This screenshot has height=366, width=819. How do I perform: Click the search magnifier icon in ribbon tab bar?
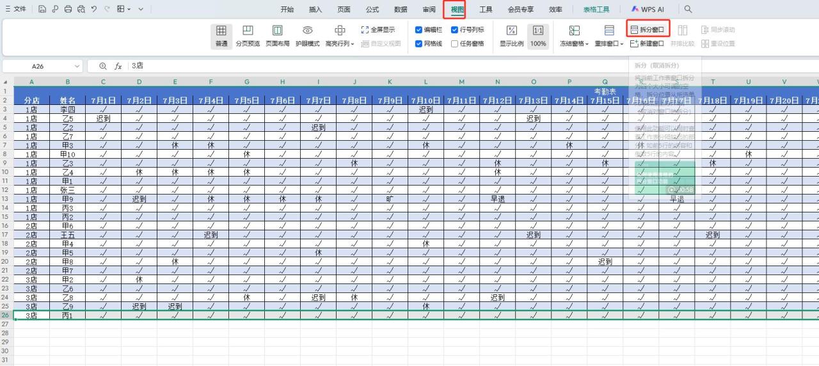click(x=688, y=10)
